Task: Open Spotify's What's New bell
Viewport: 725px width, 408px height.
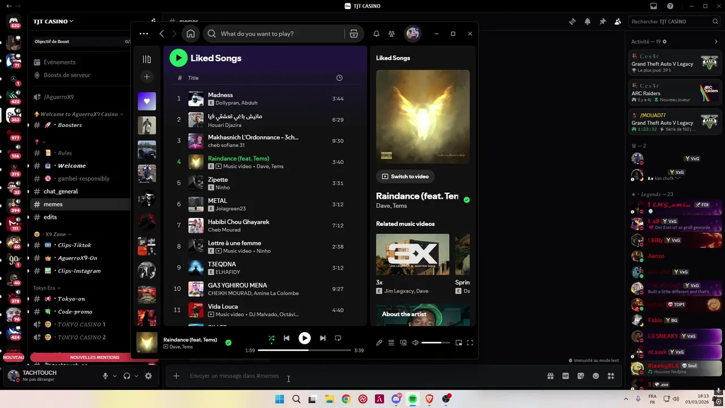Action: tap(376, 33)
